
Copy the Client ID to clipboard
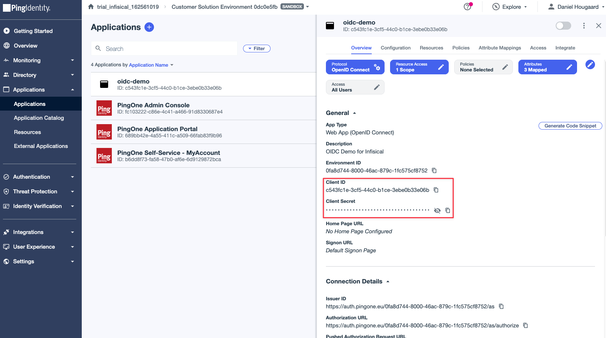(436, 190)
